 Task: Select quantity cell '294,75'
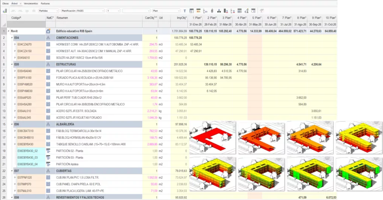[150, 45]
